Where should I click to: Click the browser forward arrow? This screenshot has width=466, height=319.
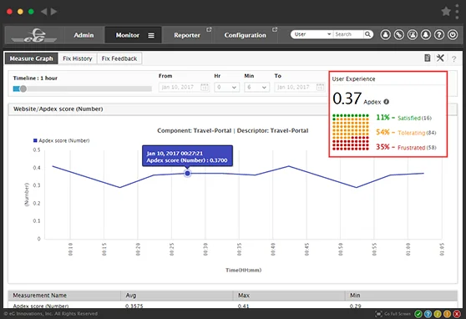pos(53,12)
